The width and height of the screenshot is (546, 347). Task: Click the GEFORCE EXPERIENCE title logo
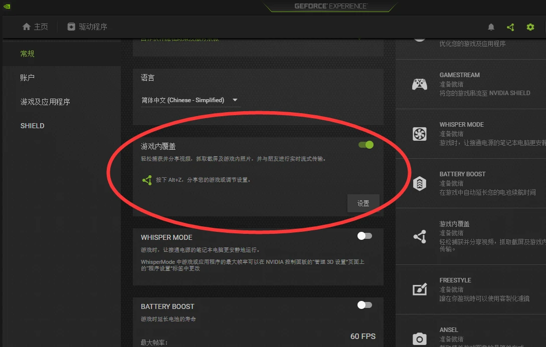pyautogui.click(x=330, y=6)
